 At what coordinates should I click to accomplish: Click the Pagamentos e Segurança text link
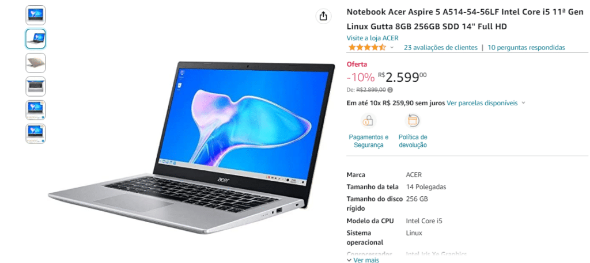pyautogui.click(x=369, y=141)
